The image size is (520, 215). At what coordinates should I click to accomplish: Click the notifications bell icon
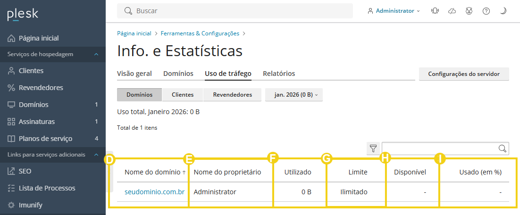(x=435, y=11)
